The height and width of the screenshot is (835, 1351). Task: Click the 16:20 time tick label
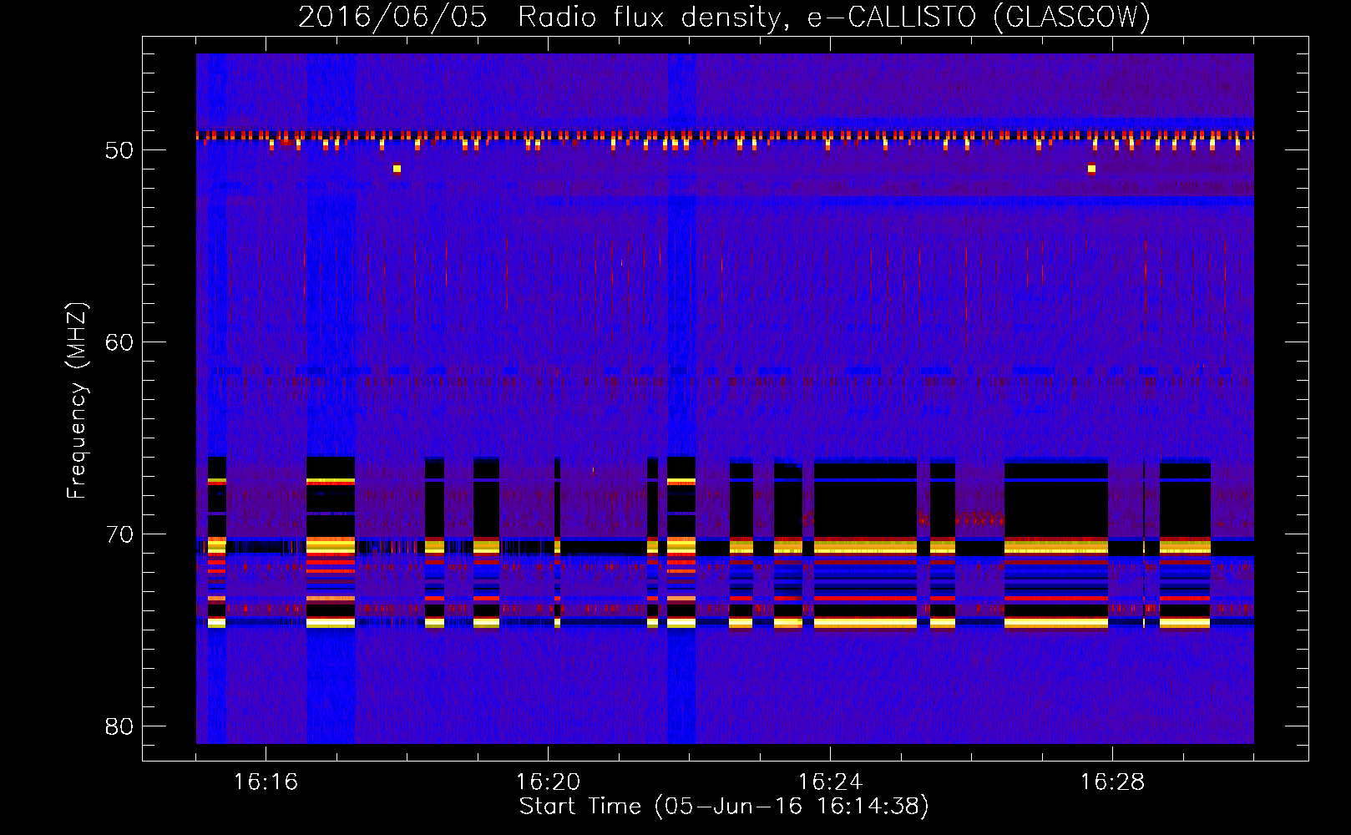[x=548, y=782]
